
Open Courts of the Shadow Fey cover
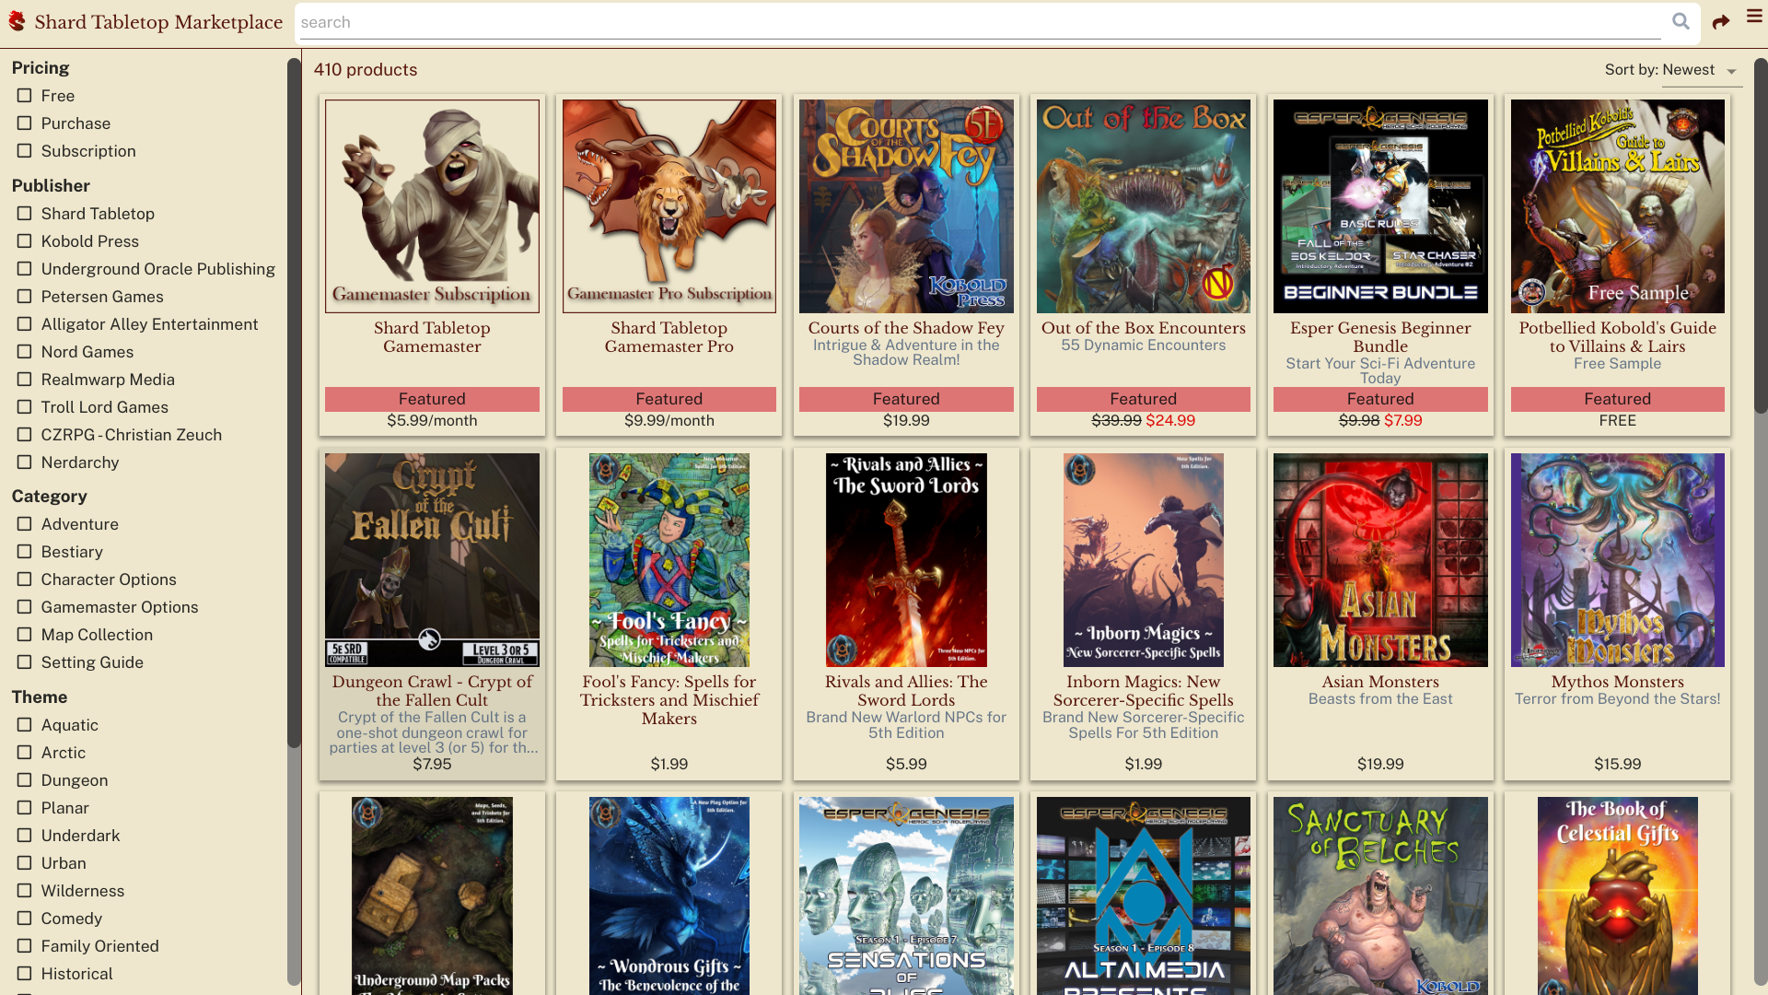coord(906,206)
